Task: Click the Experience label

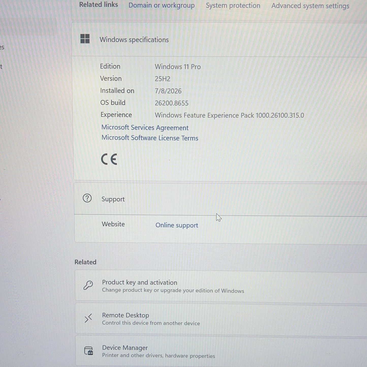Action: [116, 115]
